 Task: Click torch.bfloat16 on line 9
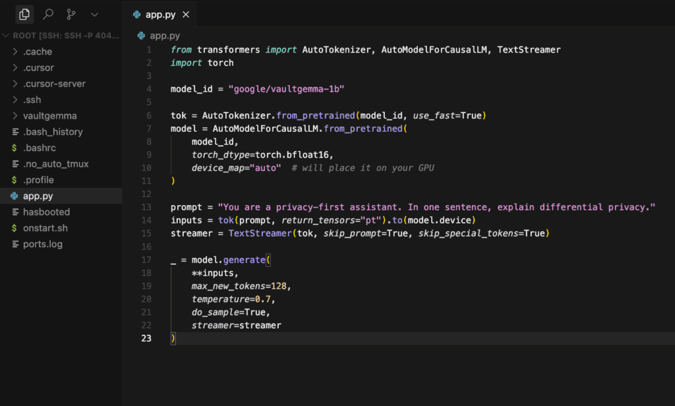coord(292,155)
